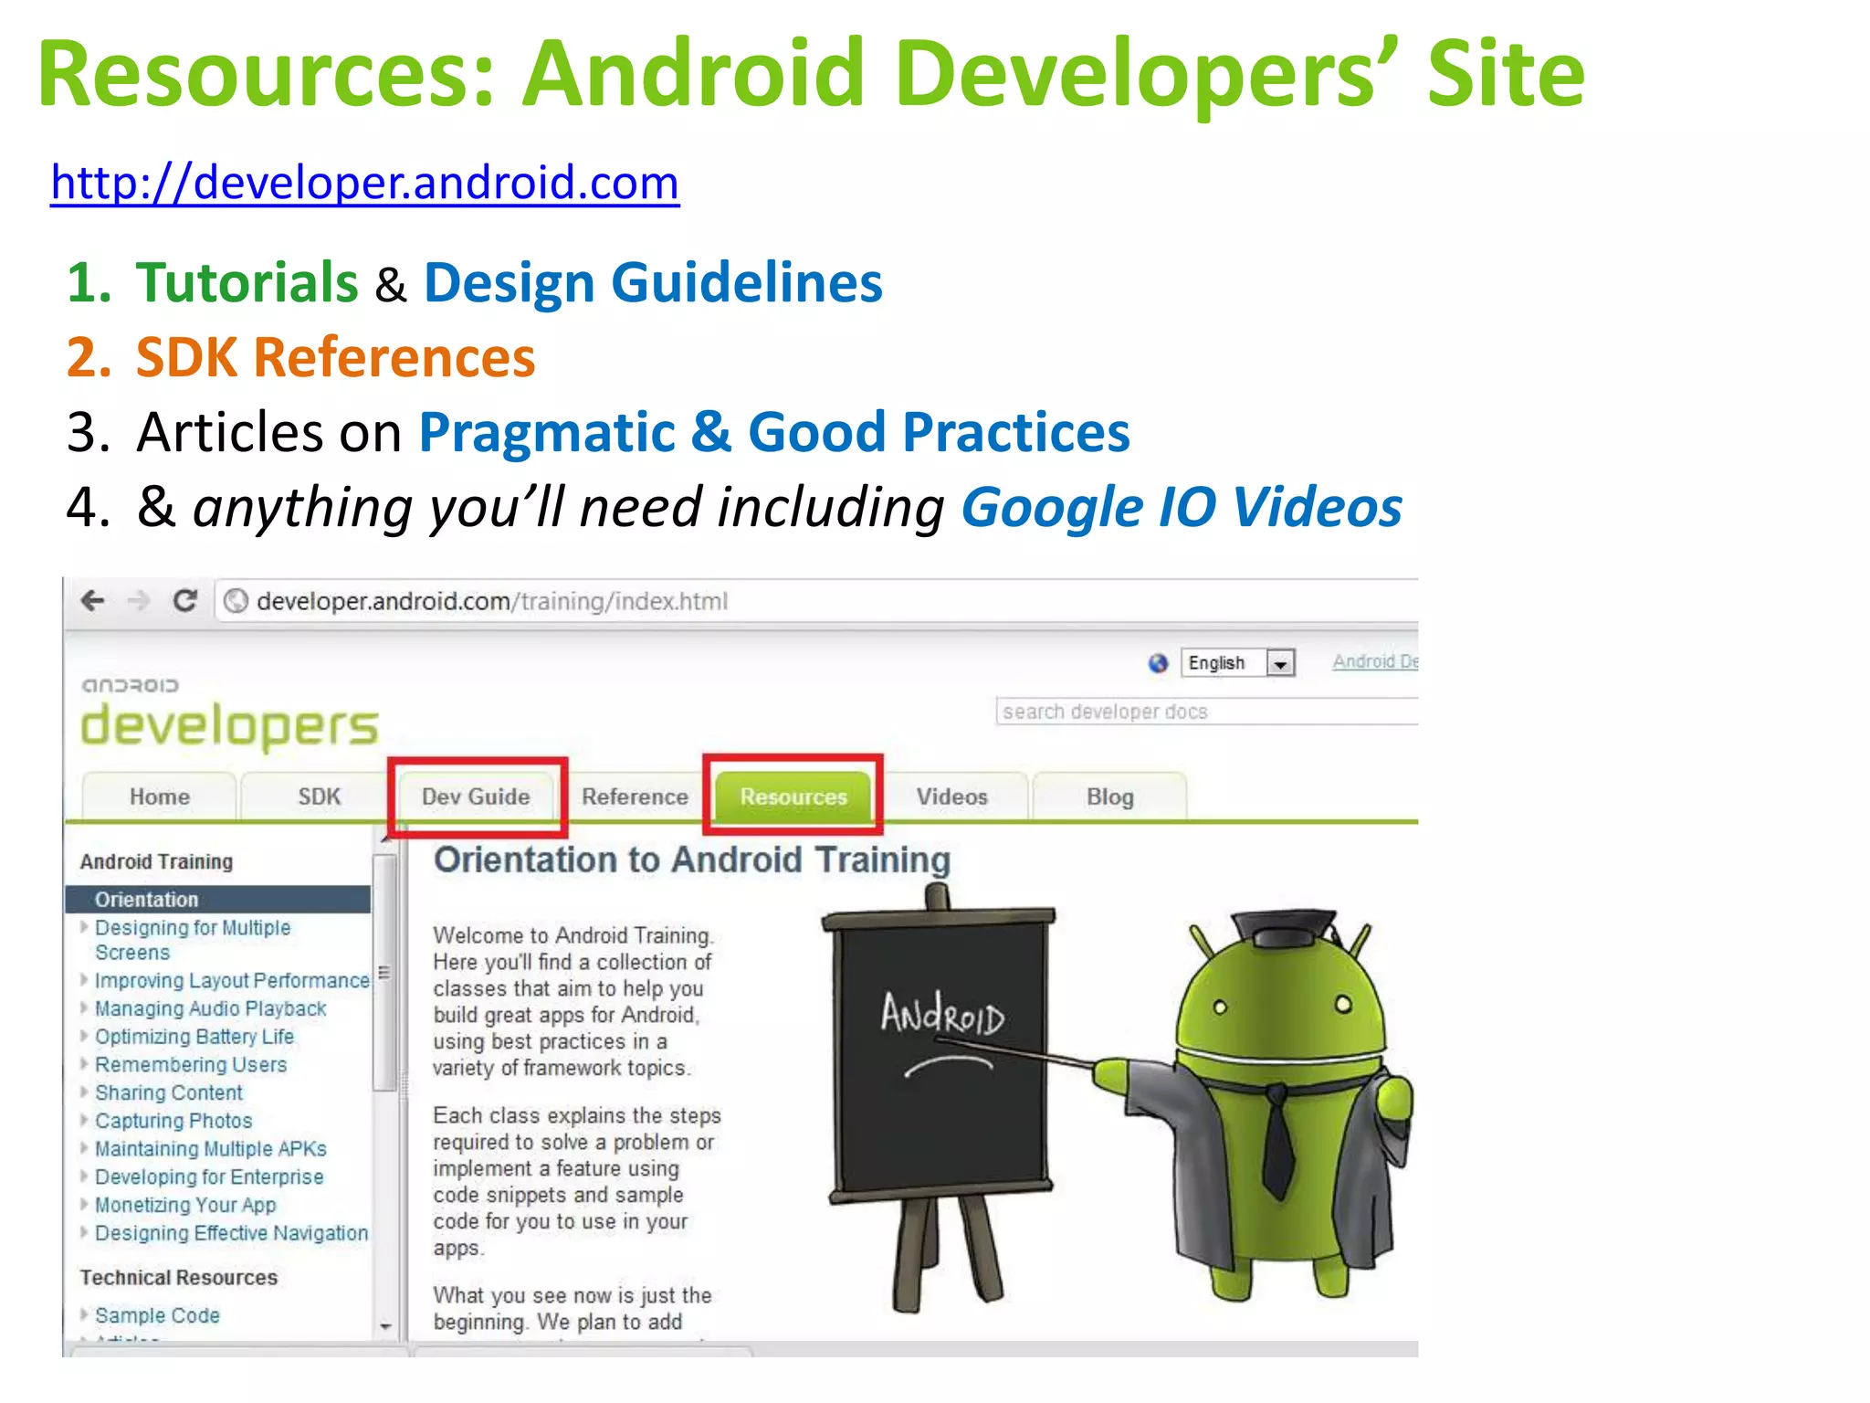Open Designing for Multiple Screens link
The image size is (1870, 1403).
(x=193, y=940)
